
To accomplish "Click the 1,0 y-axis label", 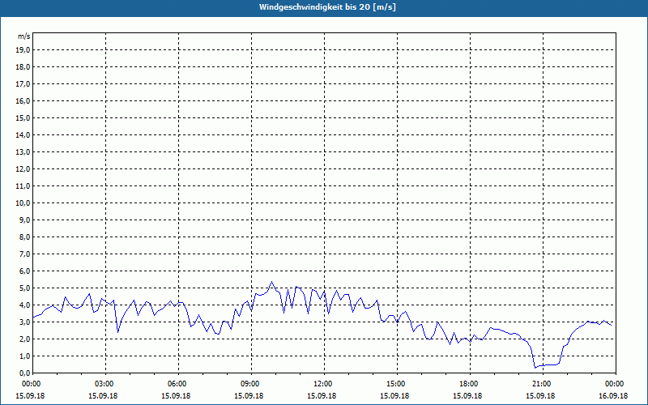I will pyautogui.click(x=24, y=356).
